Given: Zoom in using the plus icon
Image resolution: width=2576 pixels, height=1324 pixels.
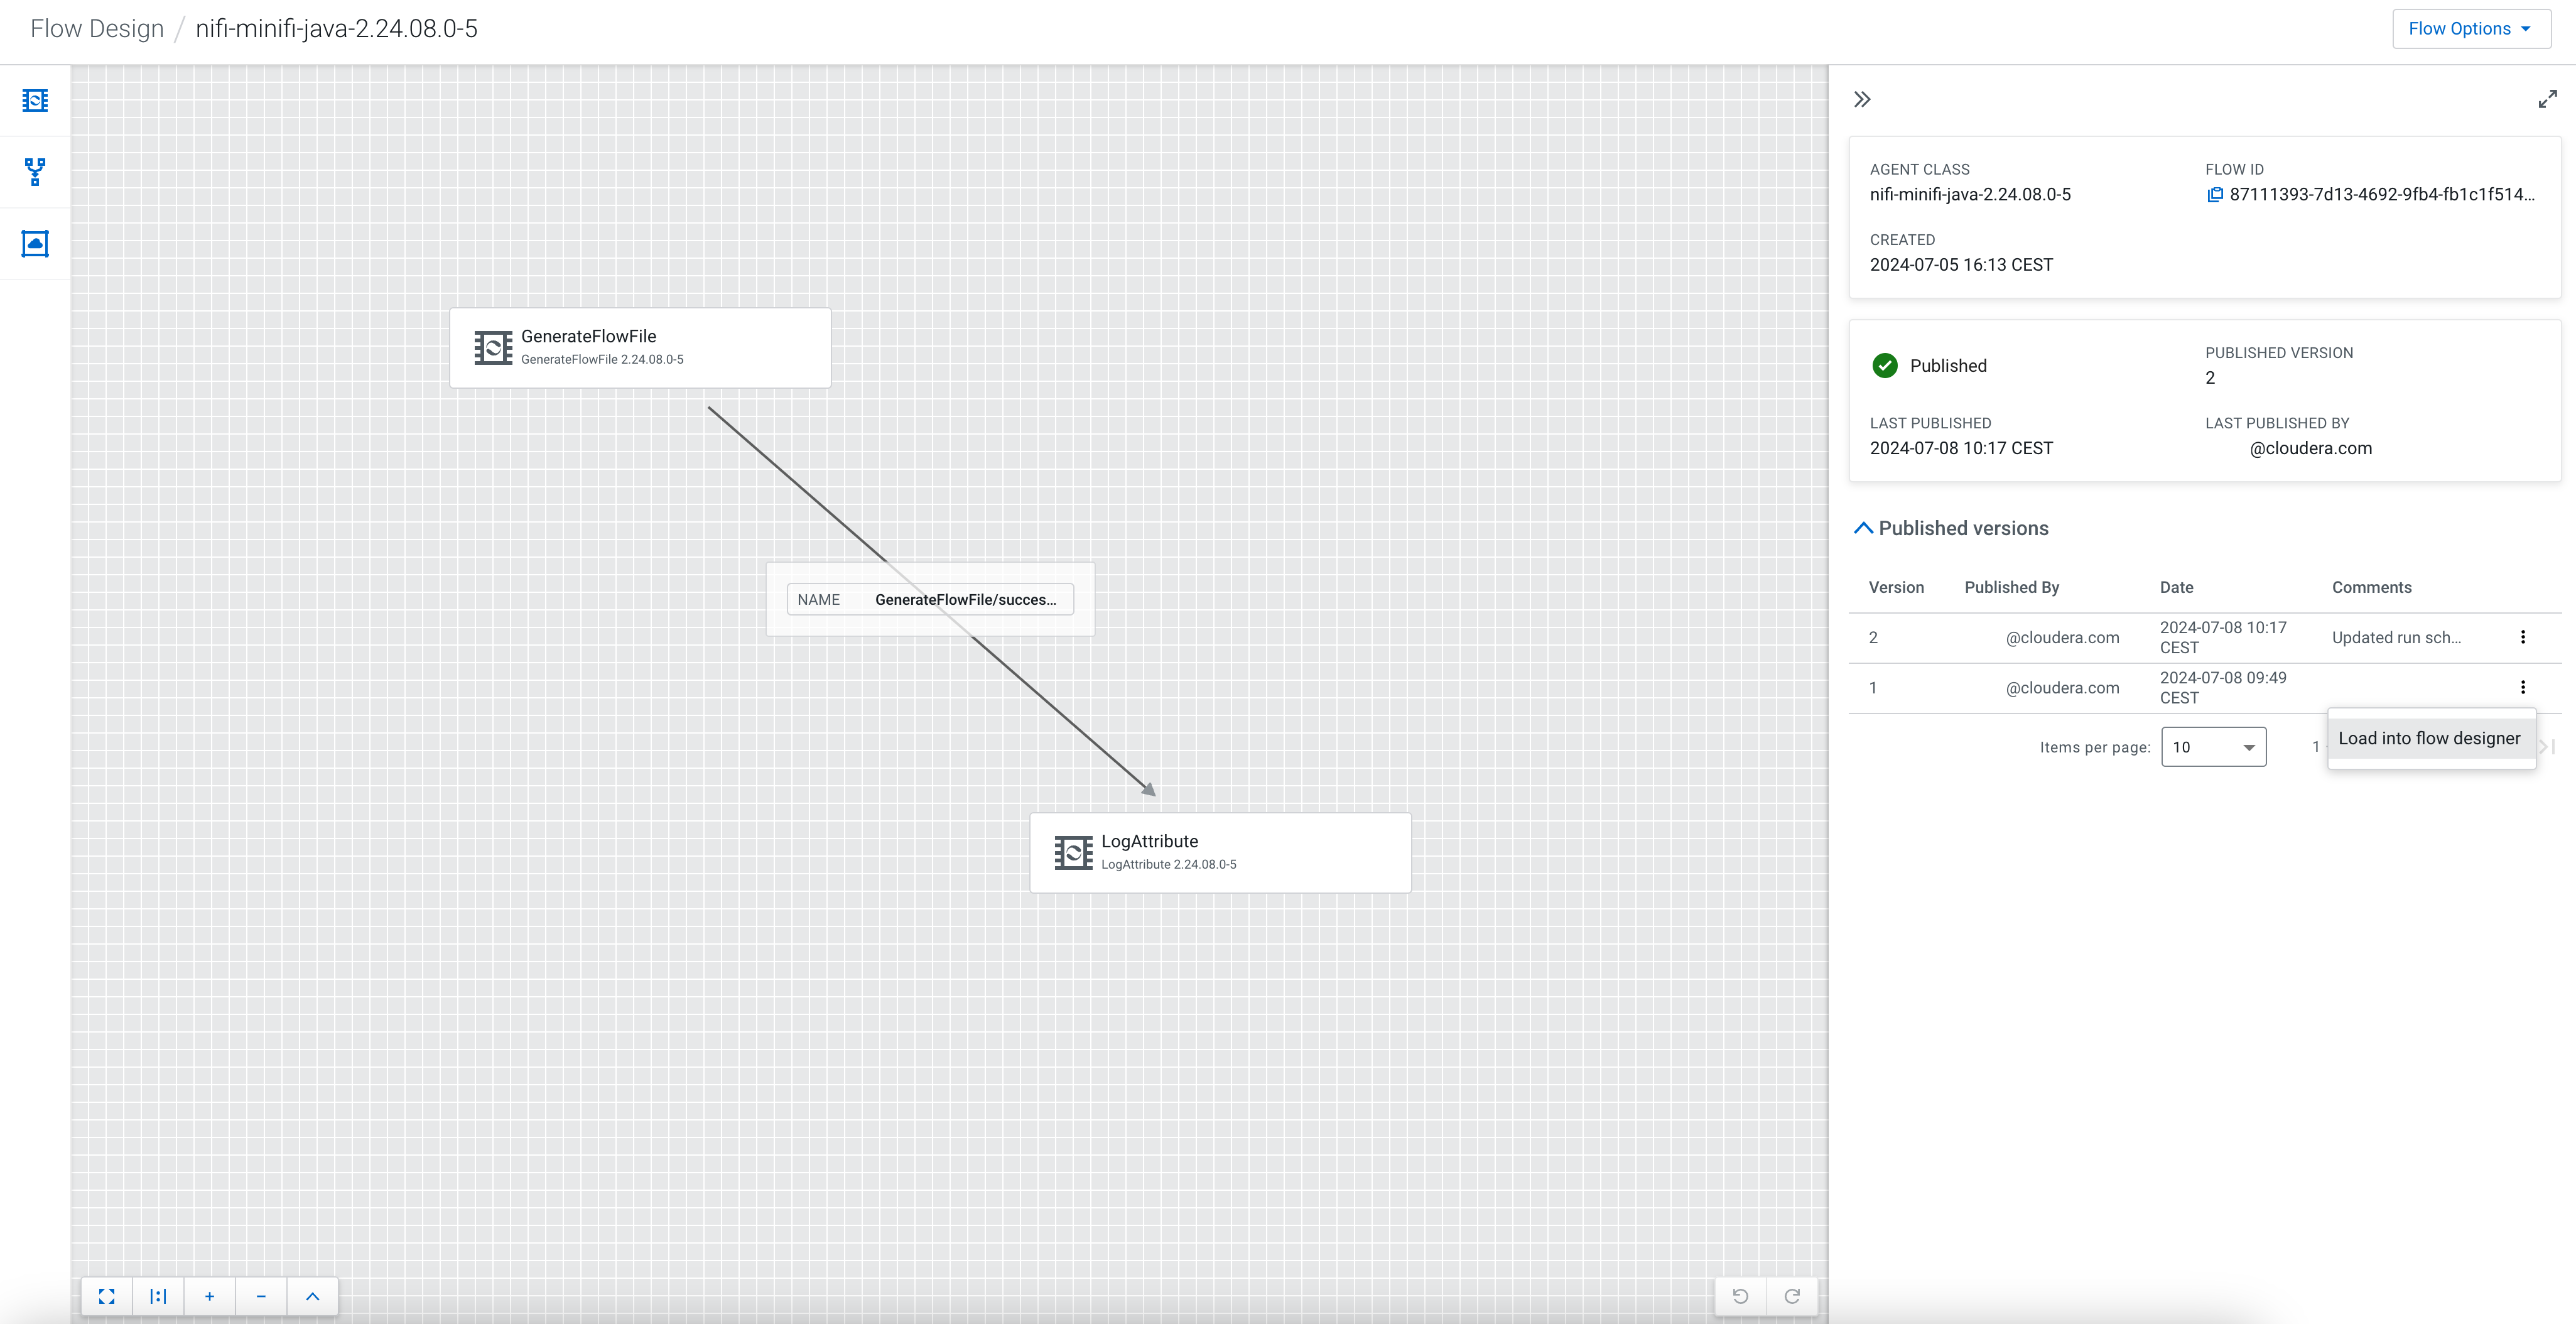Looking at the screenshot, I should (x=210, y=1295).
